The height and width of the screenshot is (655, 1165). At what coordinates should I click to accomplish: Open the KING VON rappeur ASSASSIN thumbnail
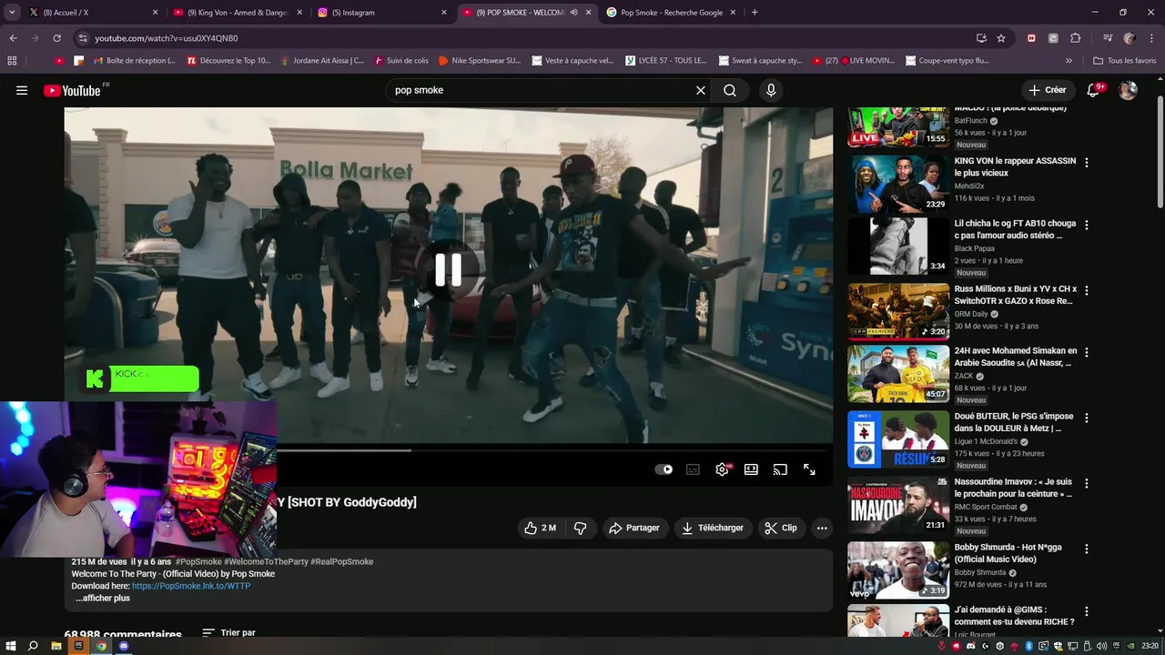point(898,184)
